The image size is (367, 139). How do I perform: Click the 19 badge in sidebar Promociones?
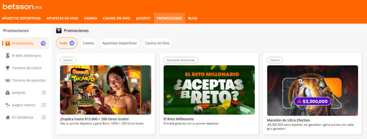coord(43,43)
